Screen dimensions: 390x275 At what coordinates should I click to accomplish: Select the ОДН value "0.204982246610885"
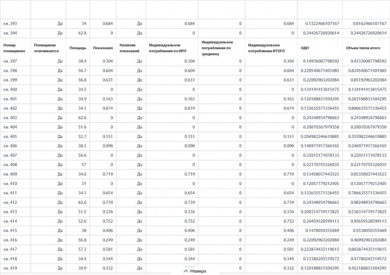tap(320, 137)
